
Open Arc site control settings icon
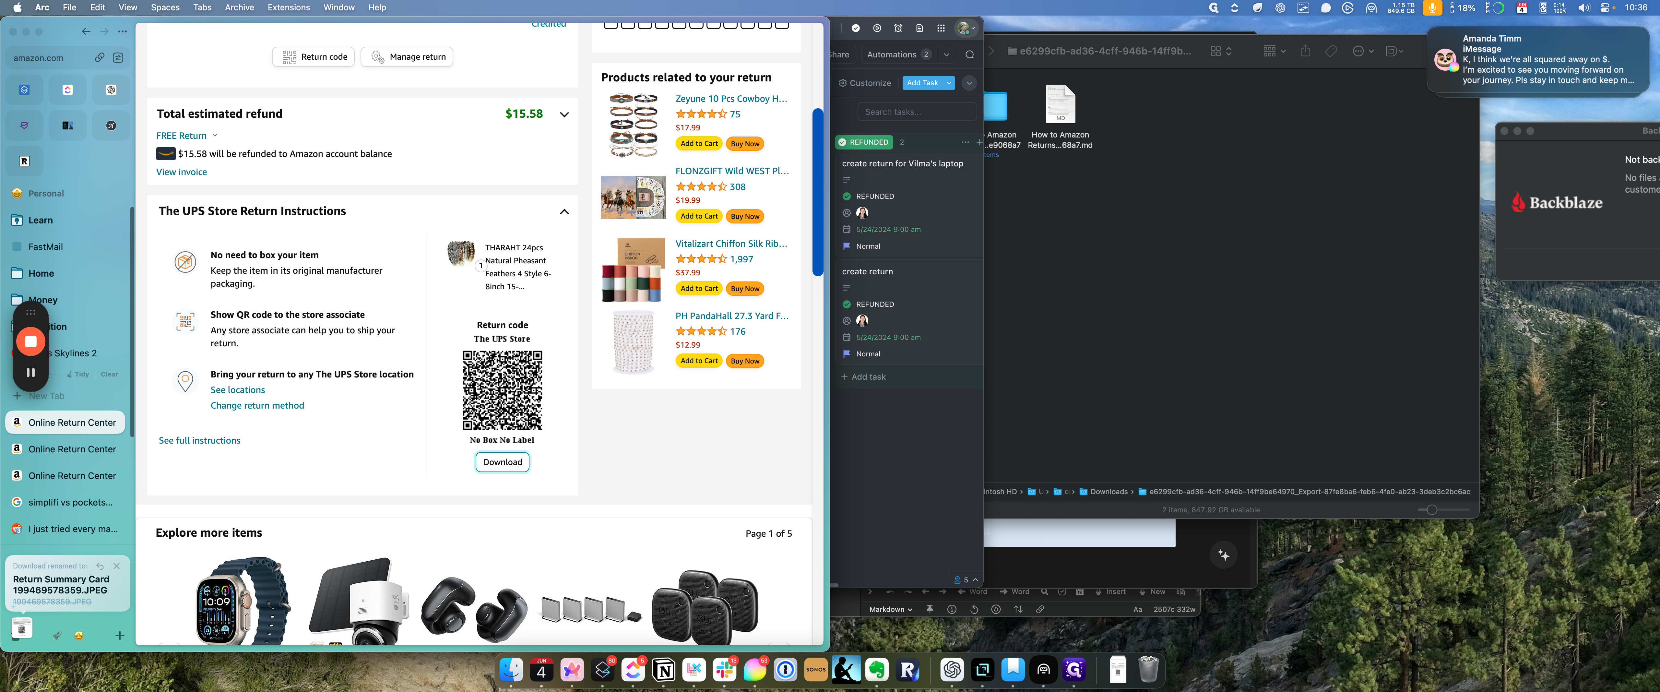click(x=118, y=57)
